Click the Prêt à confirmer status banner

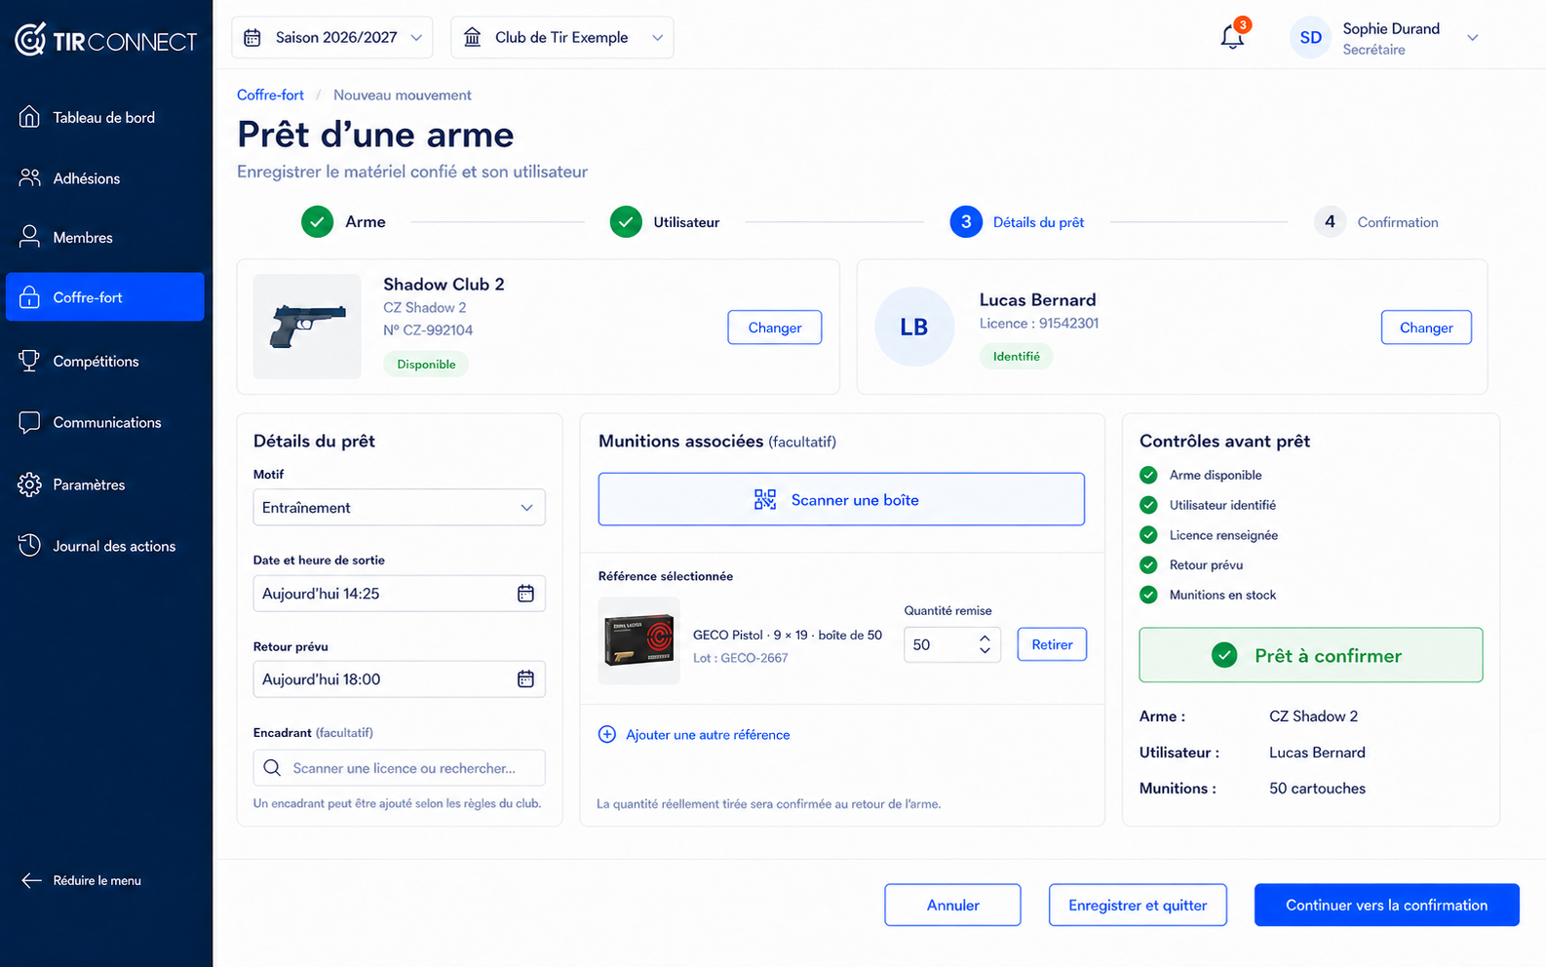click(1311, 655)
